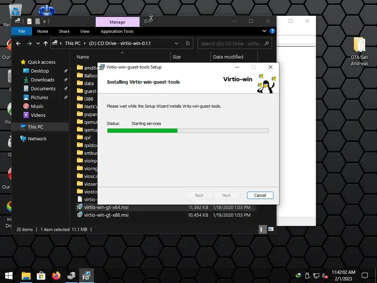Click the network tray icon
The height and width of the screenshot is (283, 377).
(x=316, y=276)
